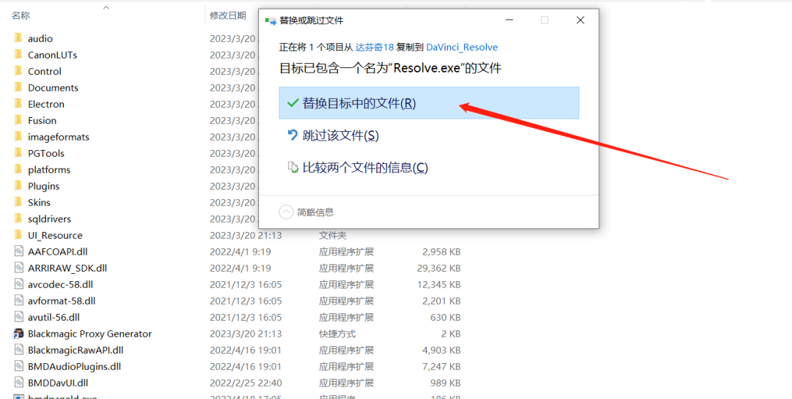The height and width of the screenshot is (399, 792).
Task: Sort the file list by 名称 column
Action: click(21, 15)
